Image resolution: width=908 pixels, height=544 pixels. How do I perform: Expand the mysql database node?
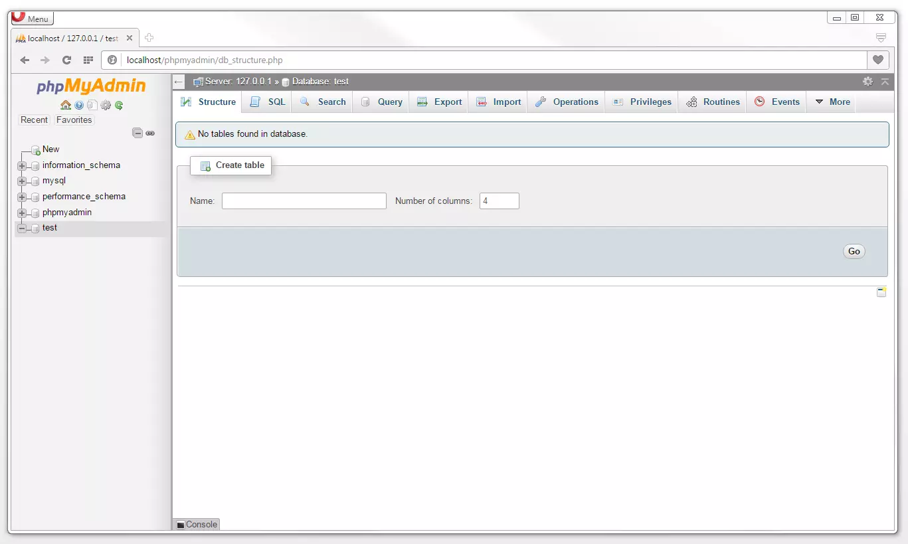tap(22, 181)
